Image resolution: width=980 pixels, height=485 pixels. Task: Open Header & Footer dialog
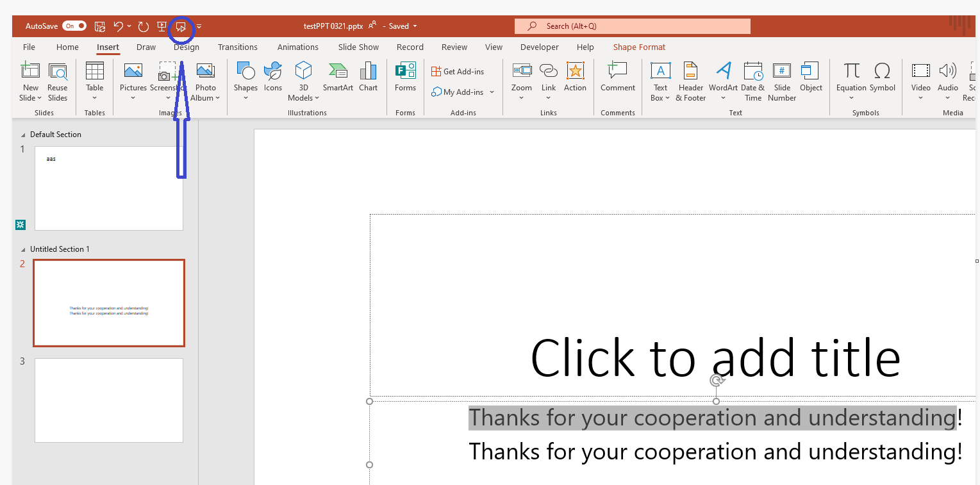(691, 81)
